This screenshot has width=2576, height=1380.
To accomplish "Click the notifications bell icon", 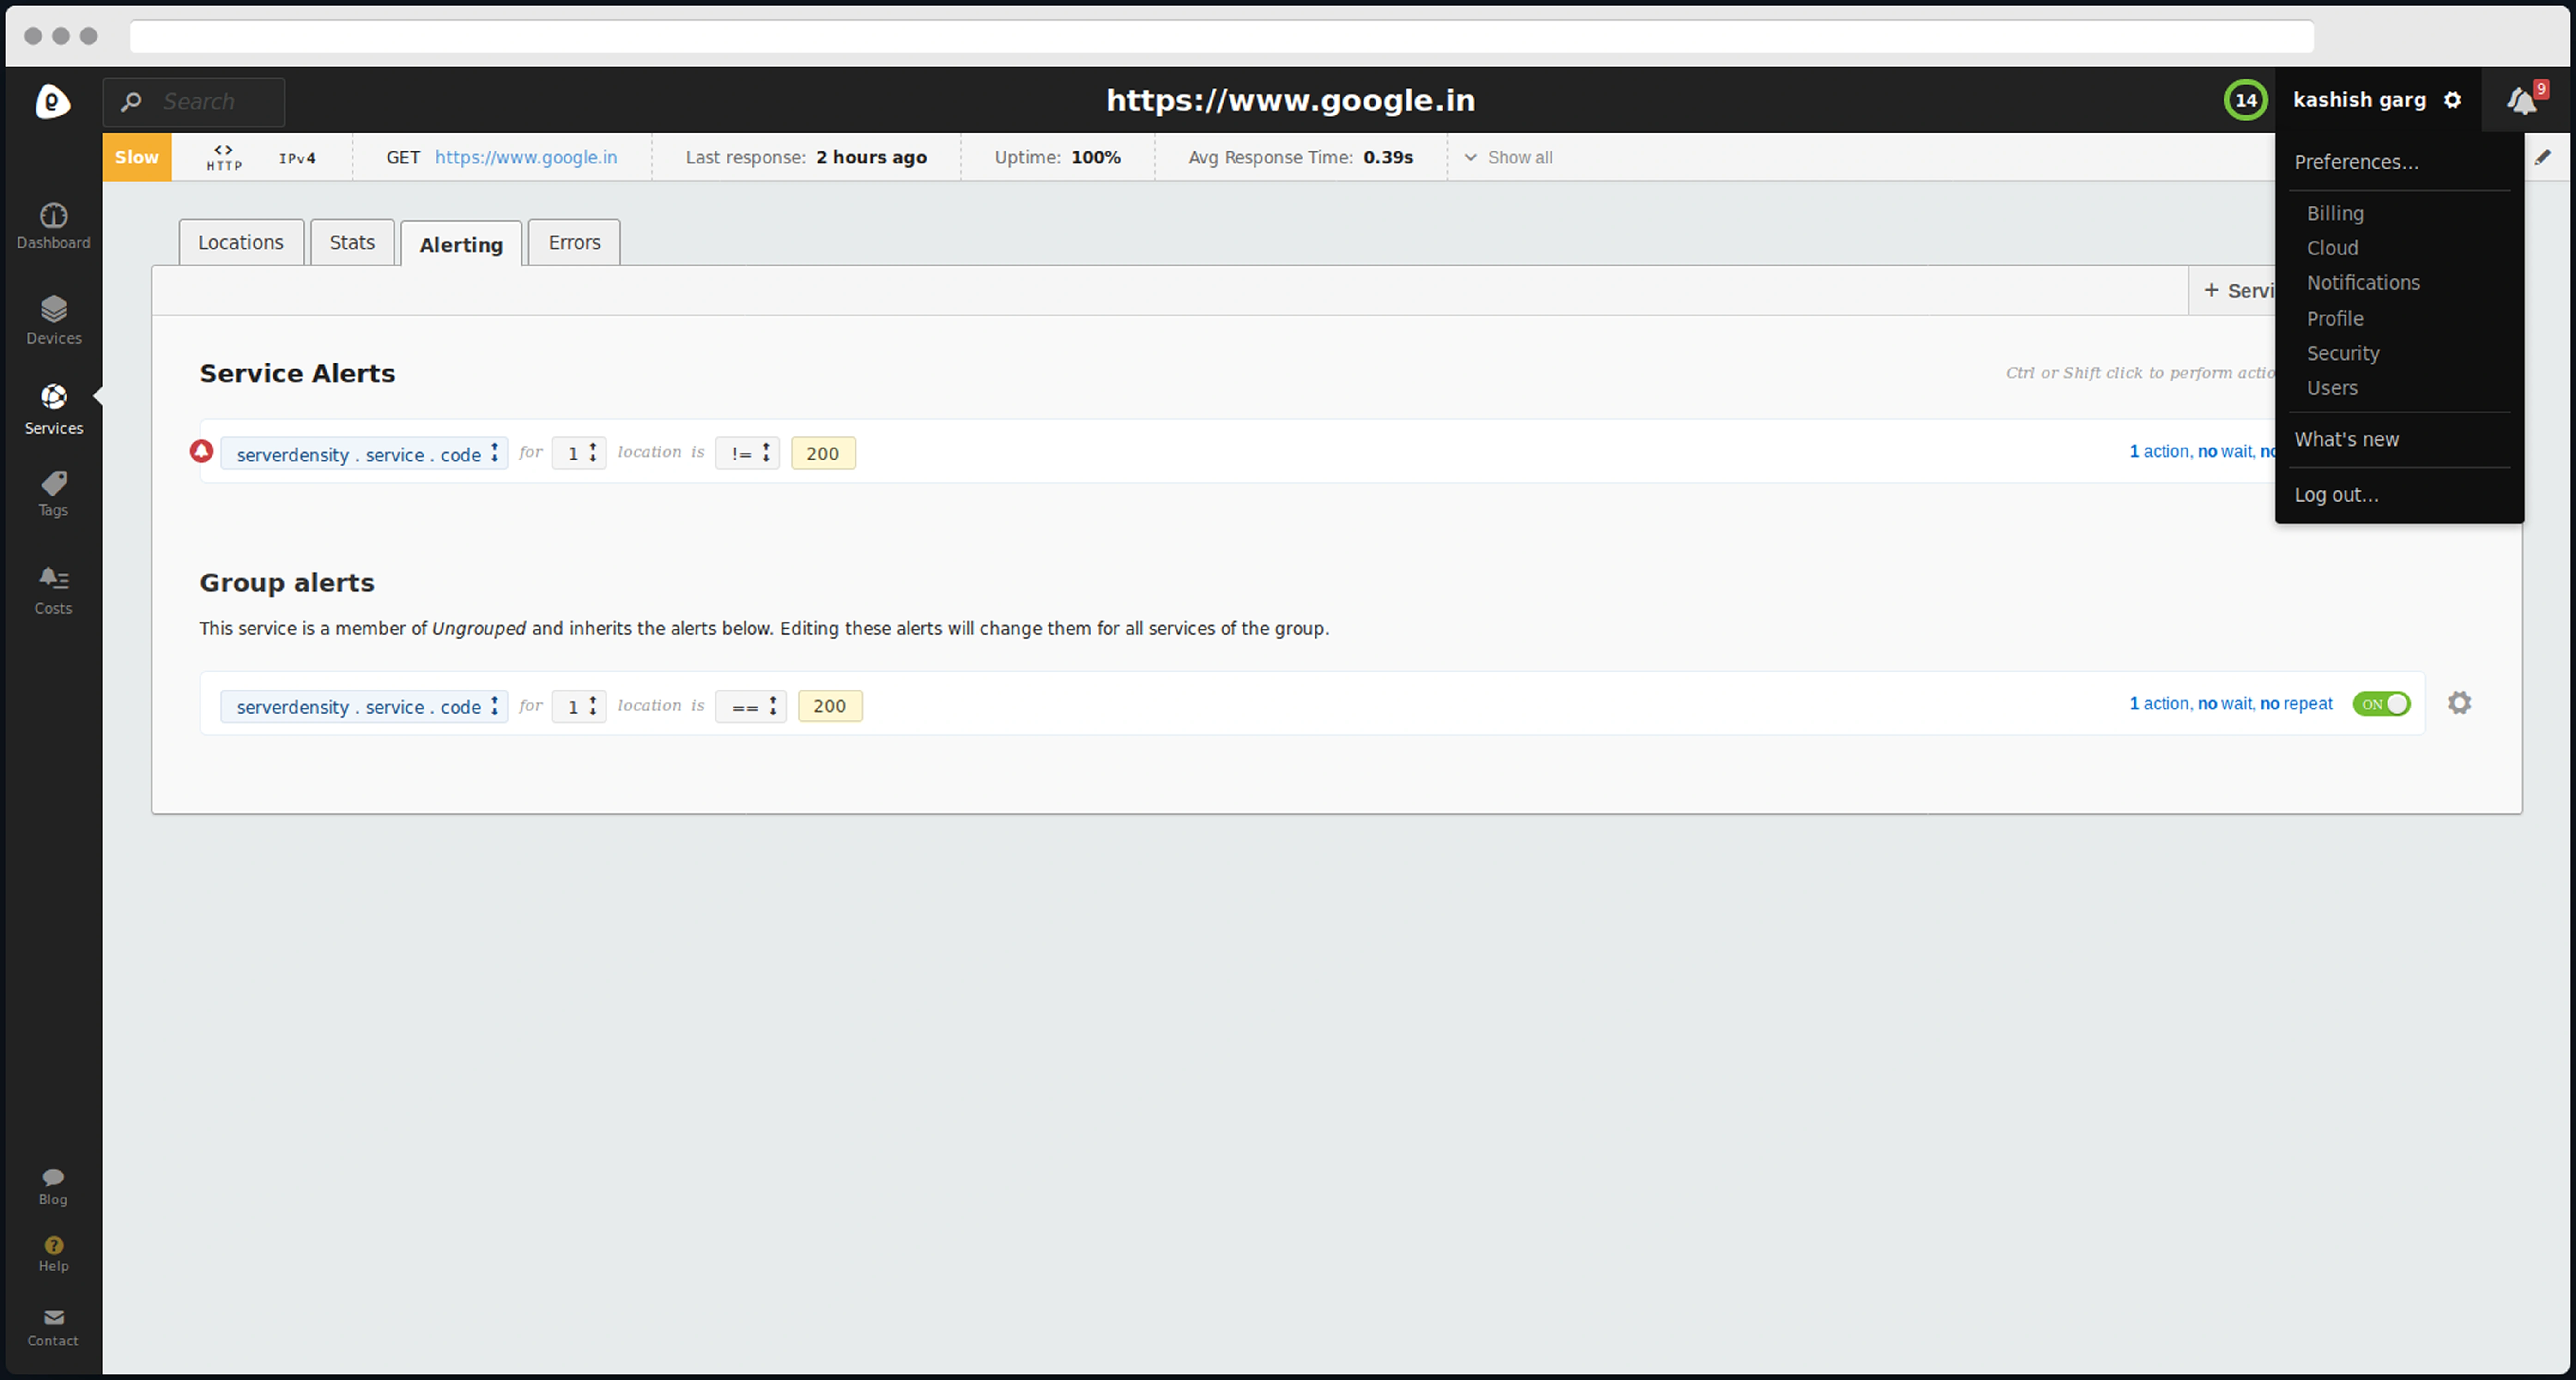I will coord(2521,100).
